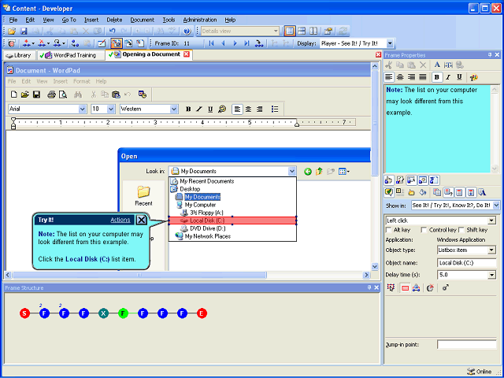
Task: Select Local Disk (C:) list item
Action: pyautogui.click(x=232, y=220)
